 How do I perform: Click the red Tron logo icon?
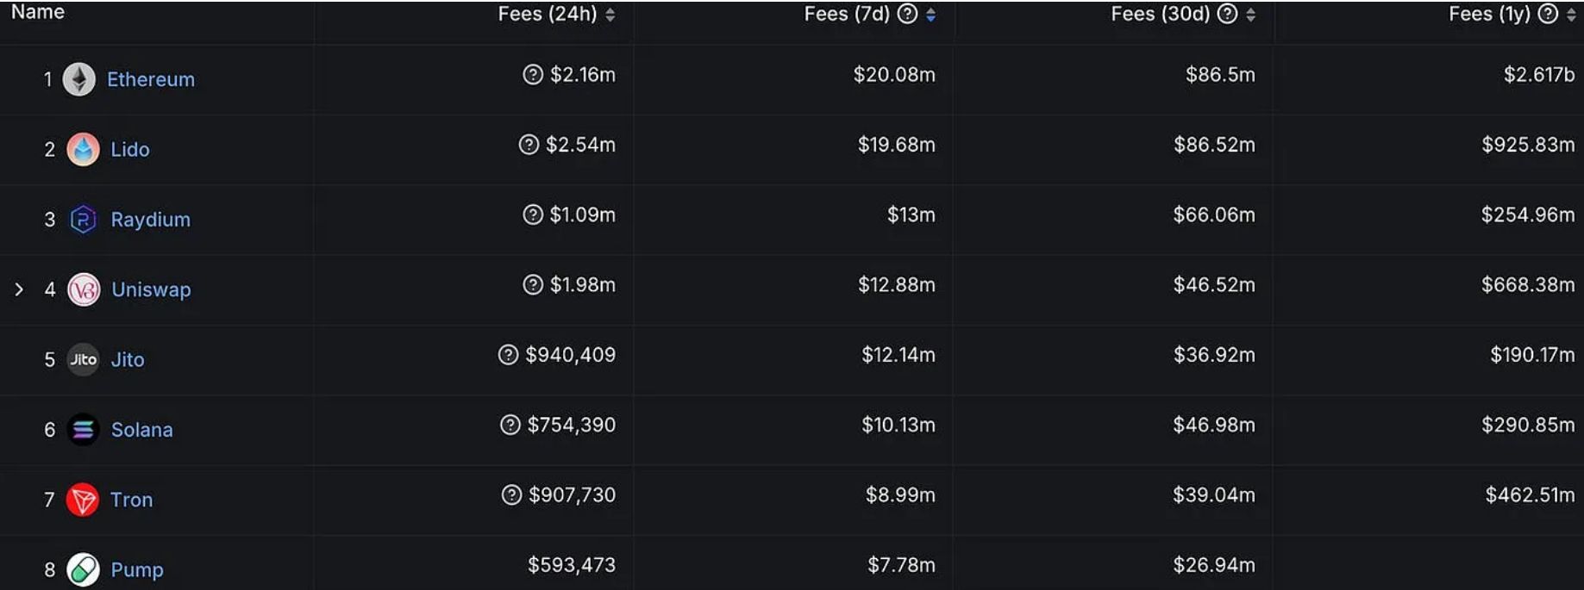[83, 500]
